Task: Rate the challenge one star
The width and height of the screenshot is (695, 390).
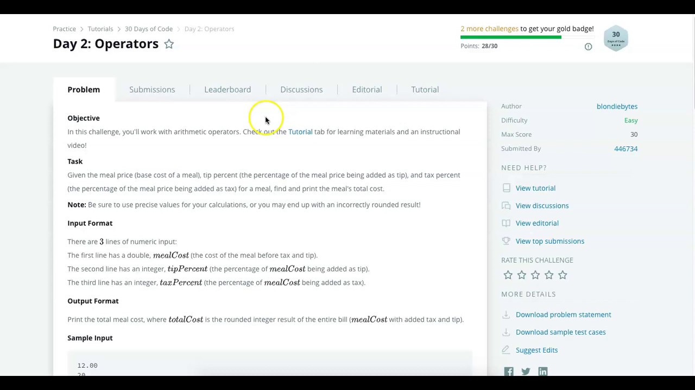Action: click(x=508, y=275)
